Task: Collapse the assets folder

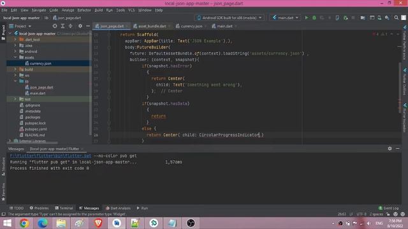Action: (15, 57)
